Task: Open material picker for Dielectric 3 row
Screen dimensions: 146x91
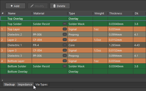Action: (65, 55)
